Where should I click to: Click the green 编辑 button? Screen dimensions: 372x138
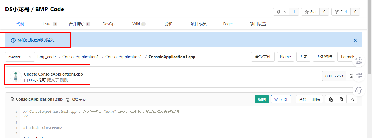coord(262,99)
